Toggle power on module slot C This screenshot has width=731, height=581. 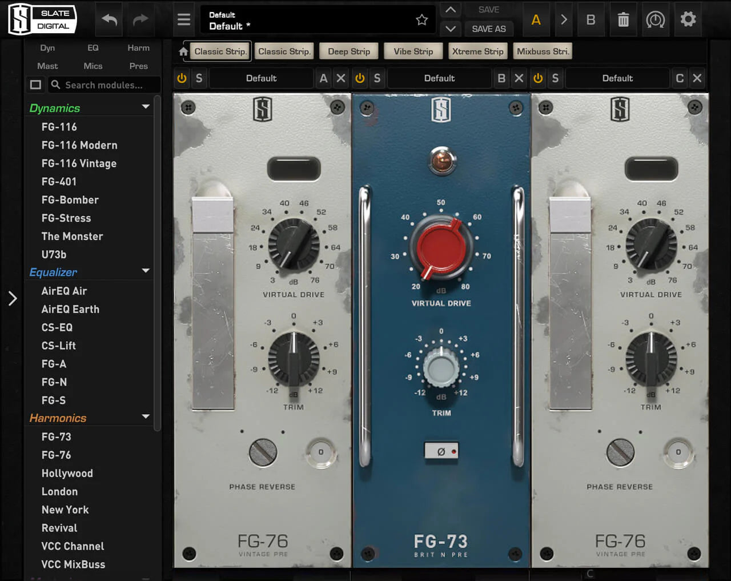(538, 78)
